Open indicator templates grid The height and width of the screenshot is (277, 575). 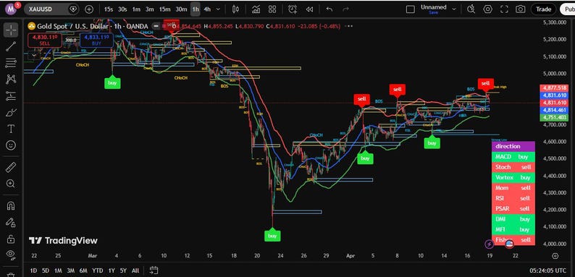click(272, 9)
